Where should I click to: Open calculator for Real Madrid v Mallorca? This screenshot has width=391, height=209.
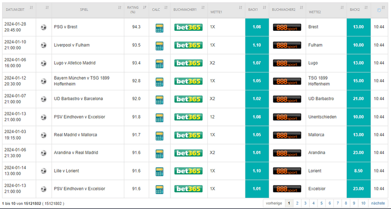159,136
